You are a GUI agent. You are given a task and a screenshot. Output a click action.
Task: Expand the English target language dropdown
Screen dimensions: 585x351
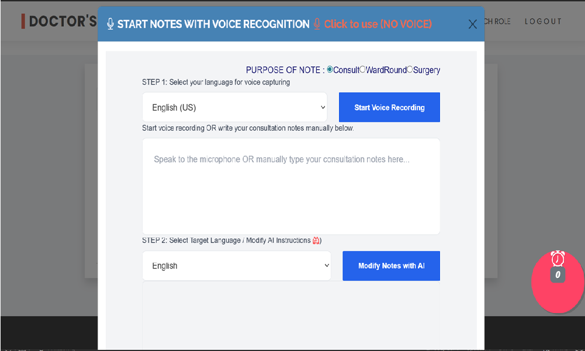pos(236,266)
